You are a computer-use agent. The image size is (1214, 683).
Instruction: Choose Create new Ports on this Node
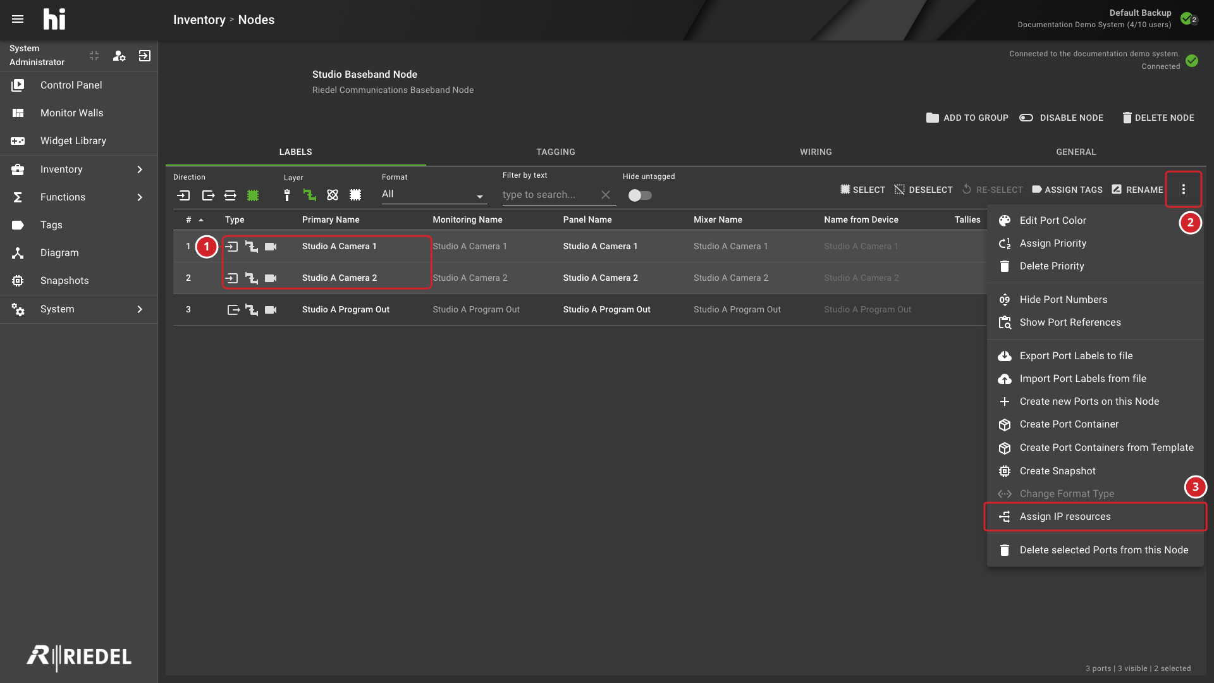click(x=1095, y=402)
